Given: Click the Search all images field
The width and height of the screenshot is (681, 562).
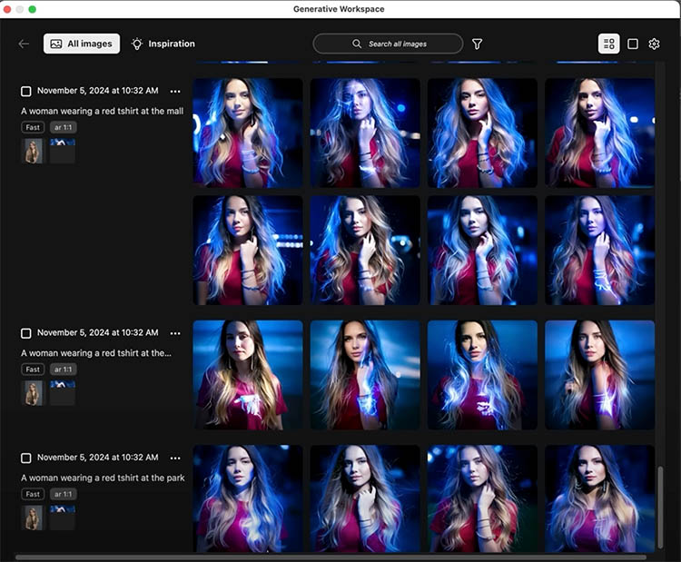Looking at the screenshot, I should point(397,44).
